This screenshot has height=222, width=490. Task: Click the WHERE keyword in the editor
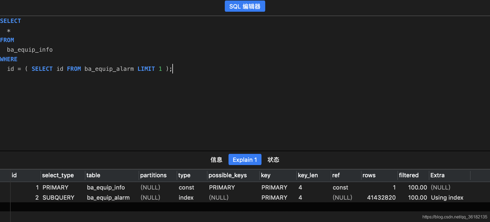[x=9, y=59]
